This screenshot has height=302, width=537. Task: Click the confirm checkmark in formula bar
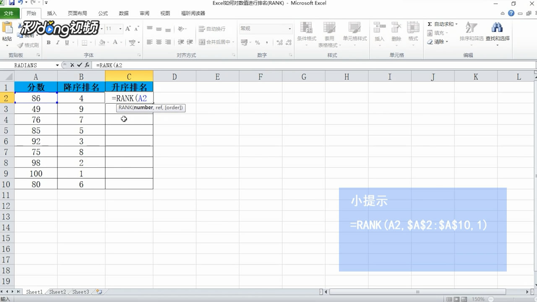[79, 65]
